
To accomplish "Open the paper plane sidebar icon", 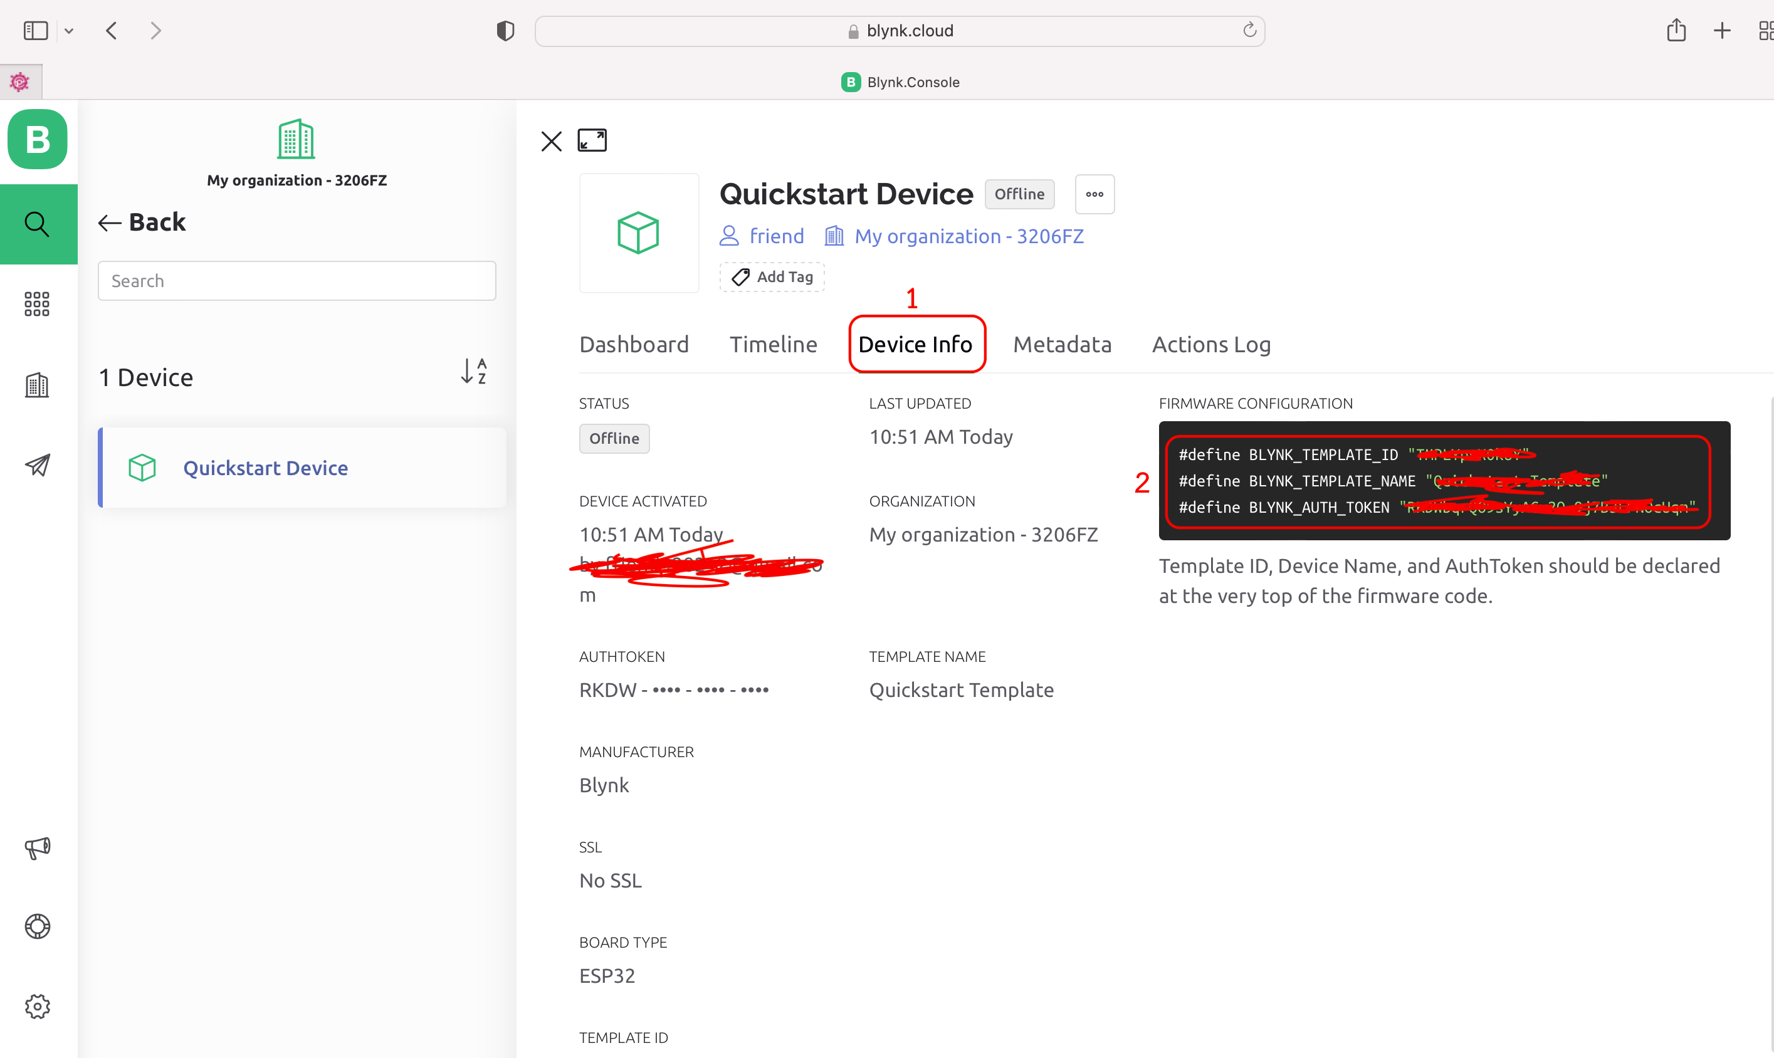I will click(x=37, y=465).
